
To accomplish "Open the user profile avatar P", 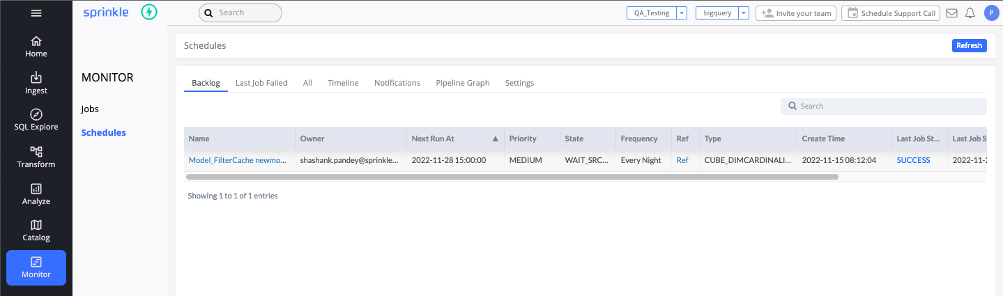I will 991,13.
